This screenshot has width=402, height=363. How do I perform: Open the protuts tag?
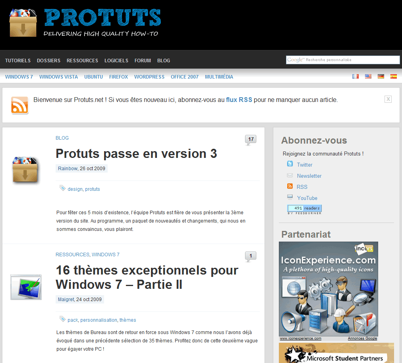click(x=93, y=189)
